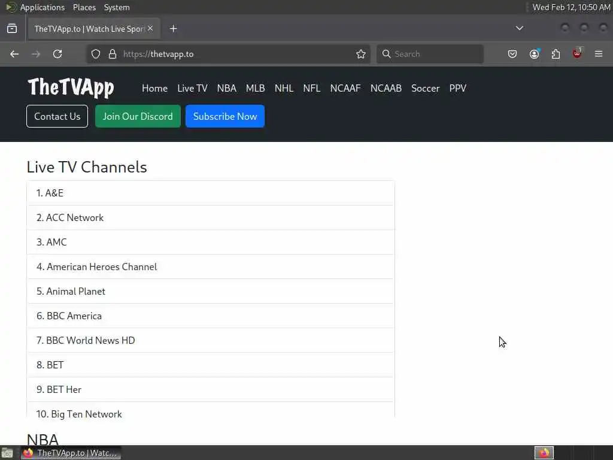
Task: Open the AMC channel
Action: click(x=211, y=242)
